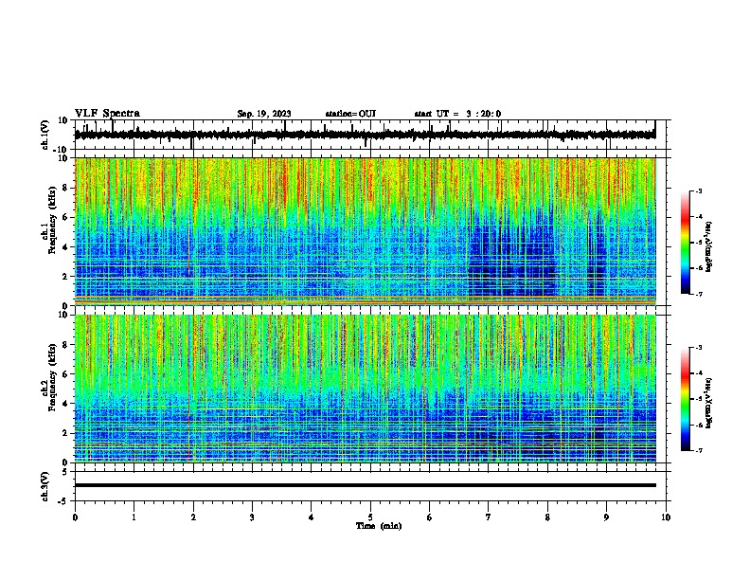Click the 'ch.1(V)' axis label

(x=45, y=135)
